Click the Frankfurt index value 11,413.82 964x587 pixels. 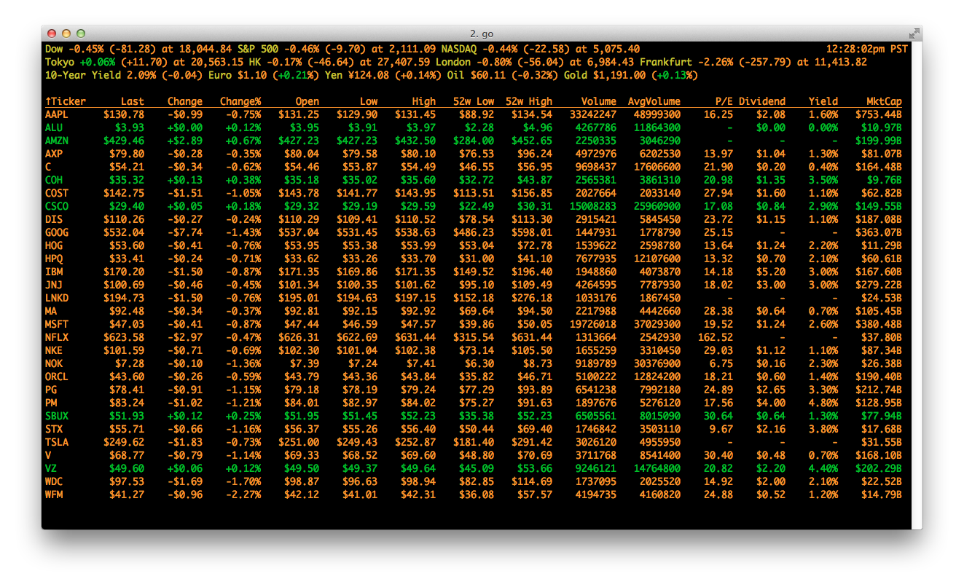click(x=841, y=62)
